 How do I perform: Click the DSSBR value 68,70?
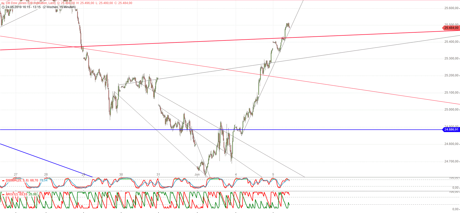34,180
